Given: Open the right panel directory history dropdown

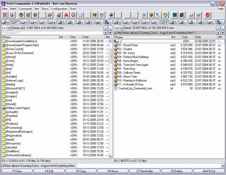Looking at the screenshot, I should pyautogui.click(x=223, y=33).
